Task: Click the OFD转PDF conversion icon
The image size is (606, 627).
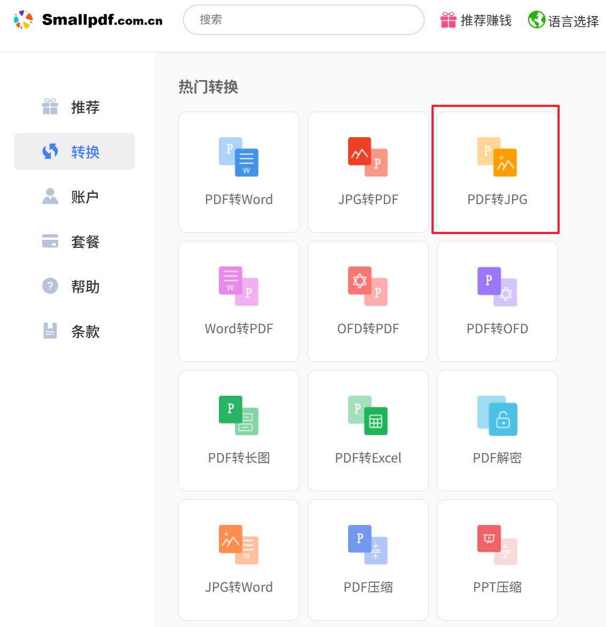Action: coord(368,286)
